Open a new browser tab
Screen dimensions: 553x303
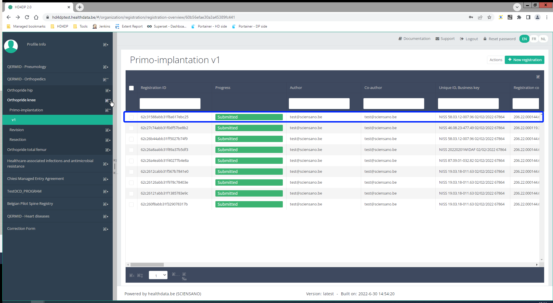tap(80, 7)
